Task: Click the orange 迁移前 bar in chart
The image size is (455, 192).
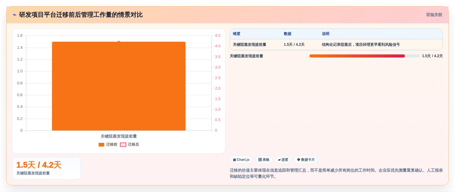Action: [119, 86]
